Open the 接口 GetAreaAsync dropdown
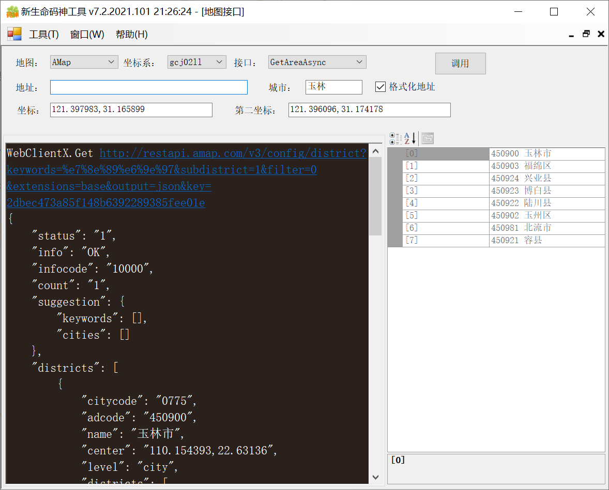The width and height of the screenshot is (609, 490). click(x=317, y=62)
